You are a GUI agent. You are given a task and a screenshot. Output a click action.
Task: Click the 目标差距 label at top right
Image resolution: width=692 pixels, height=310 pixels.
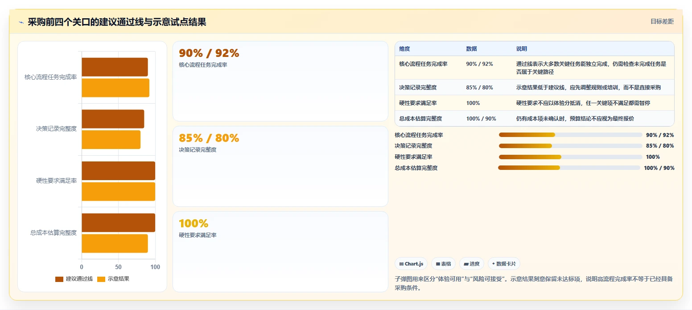click(662, 21)
